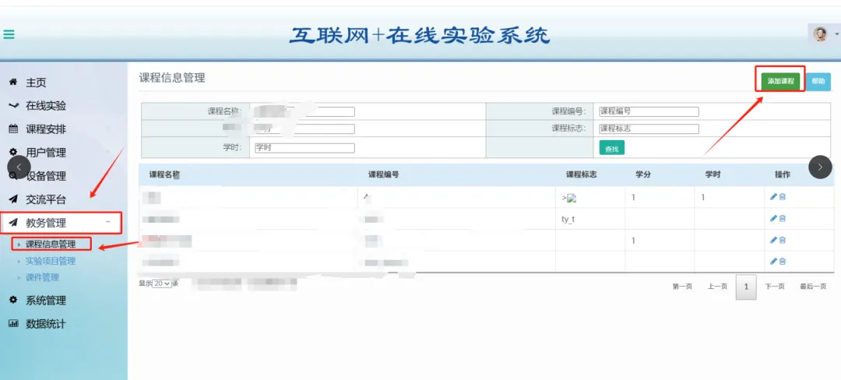
Task: Delete the third course row with trash icon
Action: 782,240
